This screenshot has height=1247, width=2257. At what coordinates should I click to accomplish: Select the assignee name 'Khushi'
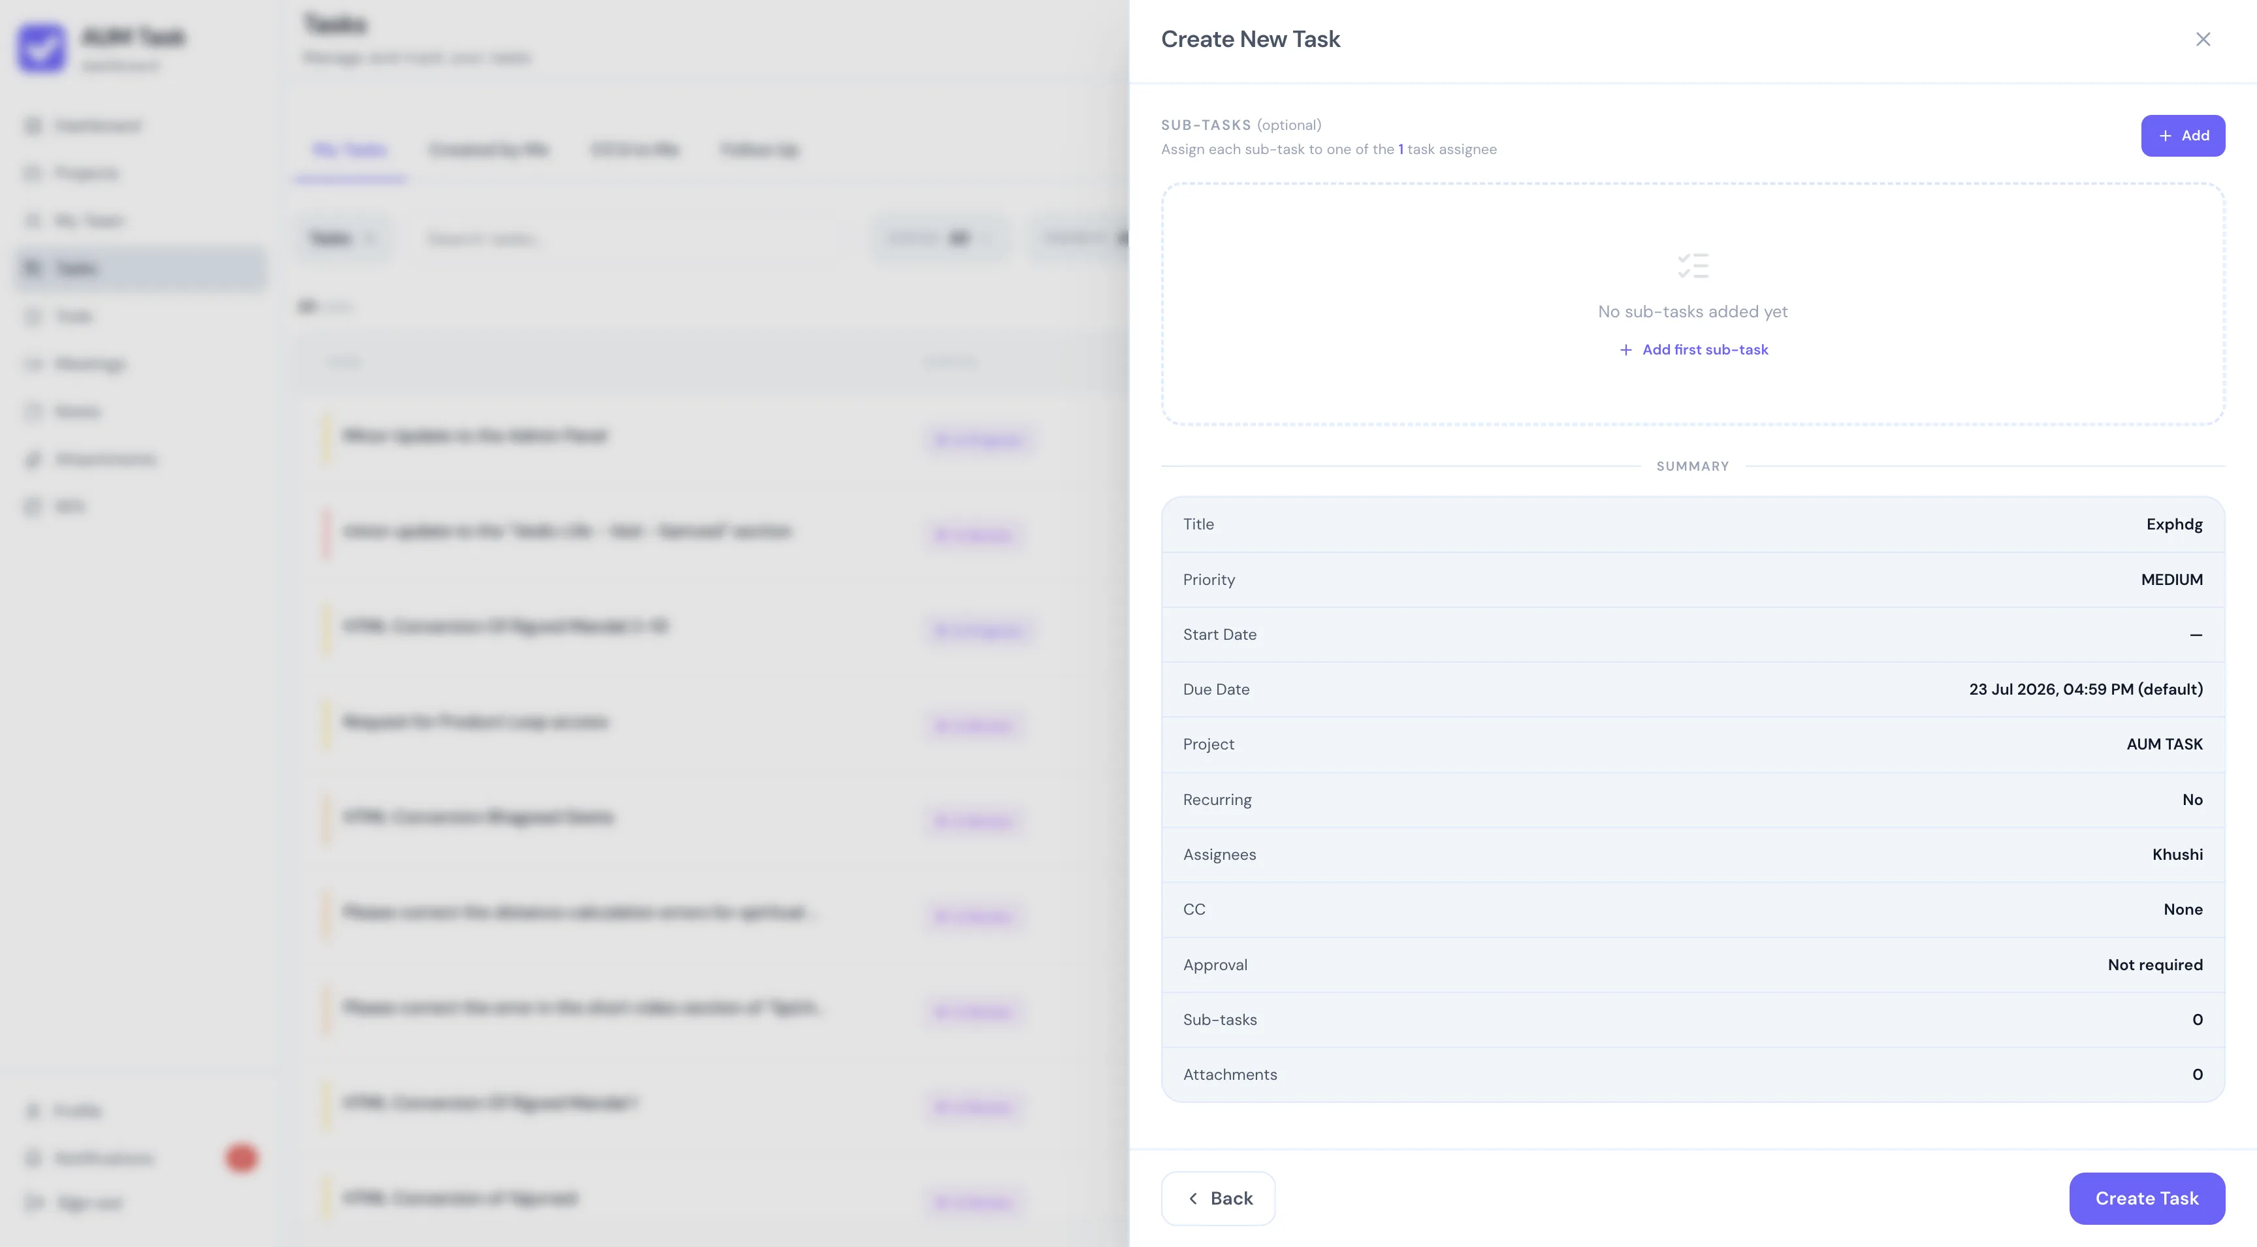click(2177, 855)
